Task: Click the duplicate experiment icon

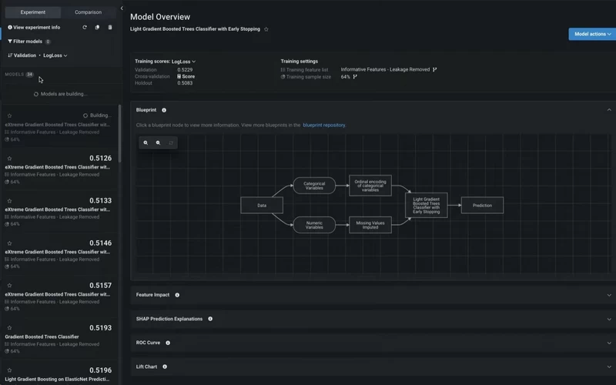Action: (x=97, y=28)
